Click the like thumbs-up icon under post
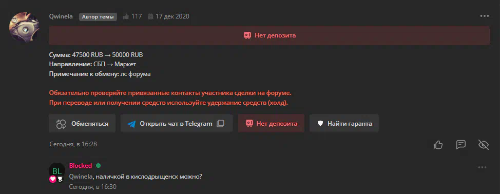The image size is (500, 194). [x=438, y=145]
